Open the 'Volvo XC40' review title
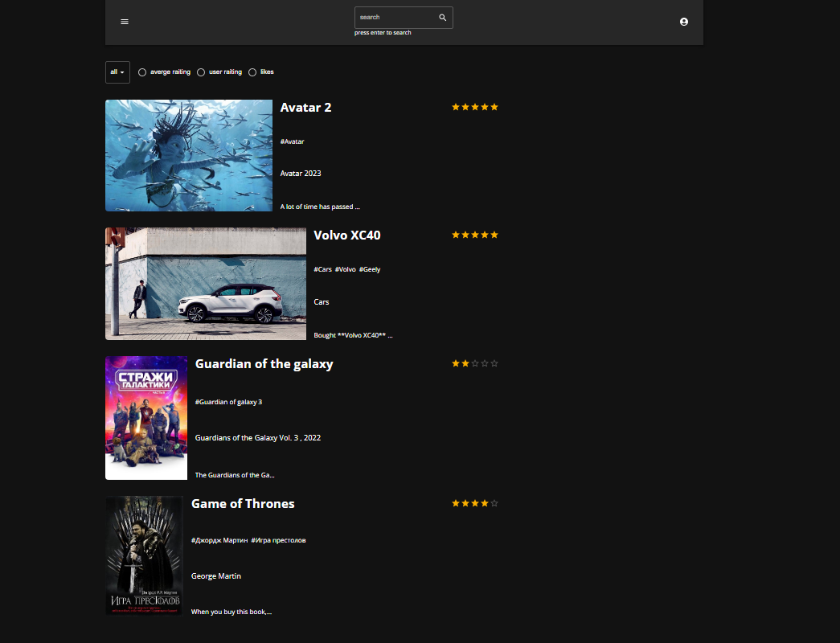 tap(347, 235)
